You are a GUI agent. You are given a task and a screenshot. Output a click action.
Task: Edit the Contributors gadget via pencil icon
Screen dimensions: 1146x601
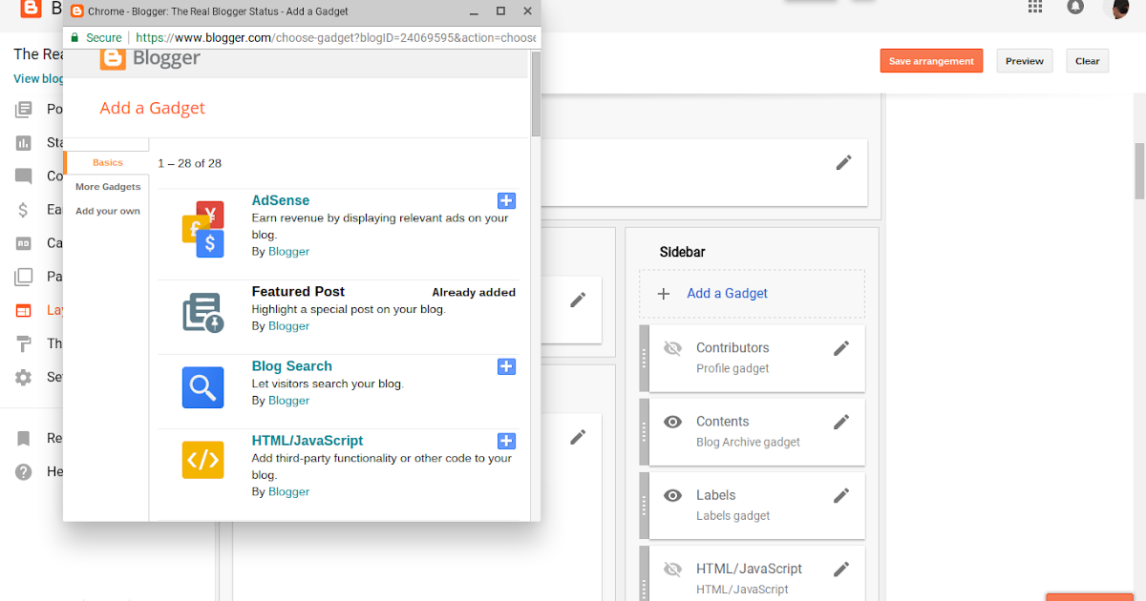pos(841,347)
